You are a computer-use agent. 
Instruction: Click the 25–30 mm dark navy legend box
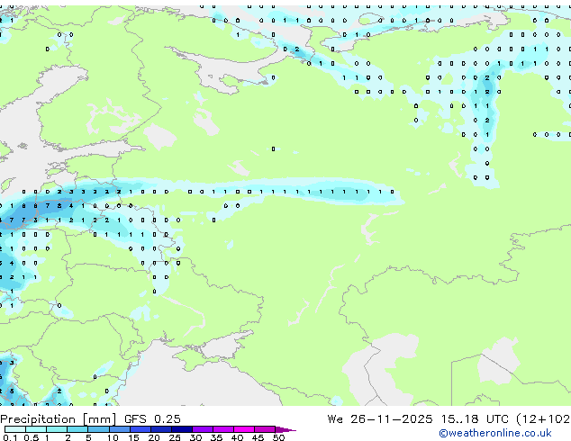[x=181, y=429]
